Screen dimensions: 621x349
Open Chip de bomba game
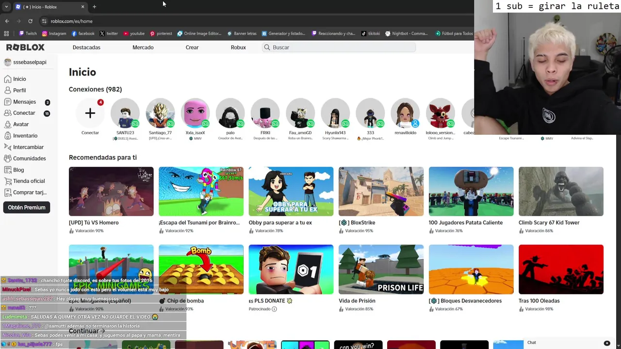point(201,270)
